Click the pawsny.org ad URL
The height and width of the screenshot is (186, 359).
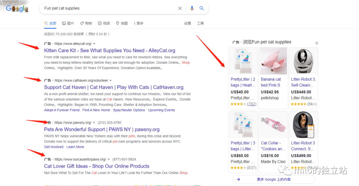point(73,123)
